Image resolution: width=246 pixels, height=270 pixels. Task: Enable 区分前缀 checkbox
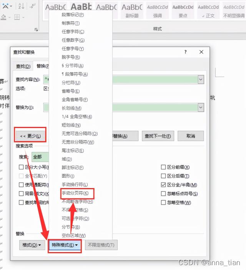click(x=163, y=167)
